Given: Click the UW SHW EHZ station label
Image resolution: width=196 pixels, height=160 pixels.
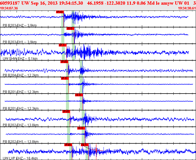Looking at the screenshot, I should [x=20, y=59].
